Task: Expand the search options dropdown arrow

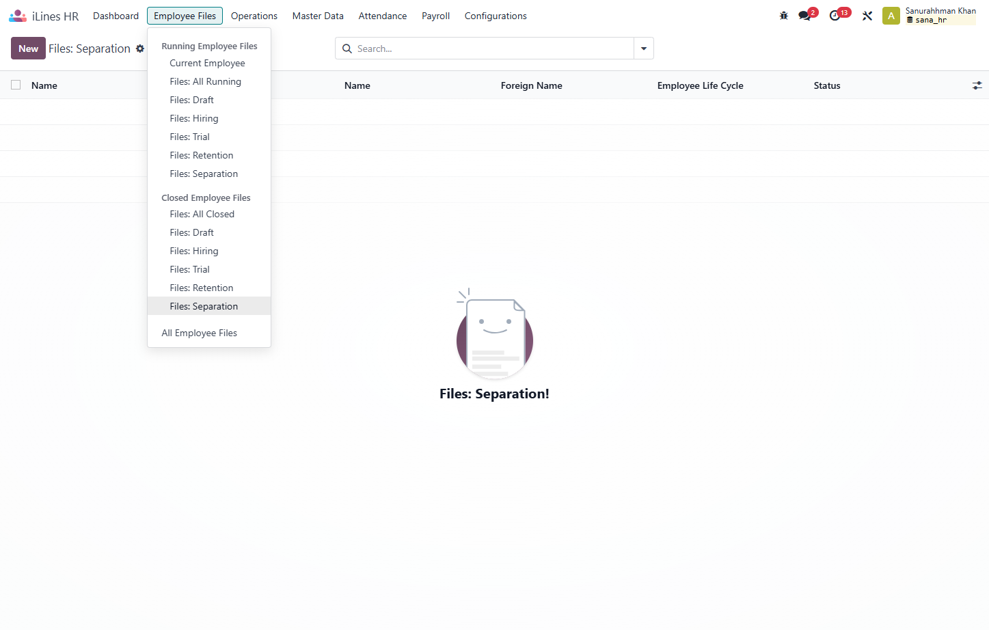Action: click(x=644, y=49)
